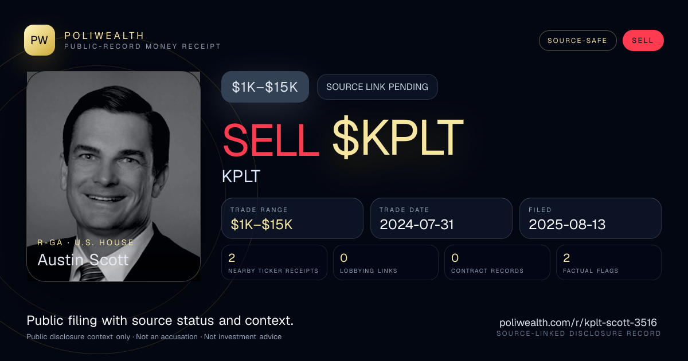
Task: Click the Austin Scott name label
Action: tap(83, 260)
